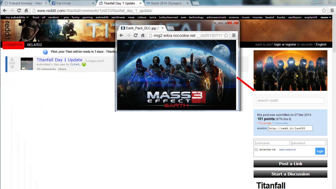Change language via English link
The width and height of the screenshot is (336, 189).
pyautogui.click(x=321, y=45)
